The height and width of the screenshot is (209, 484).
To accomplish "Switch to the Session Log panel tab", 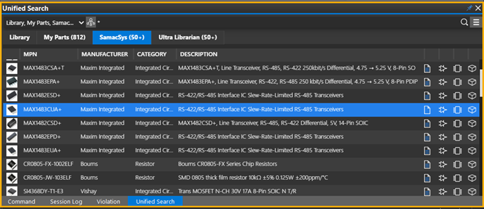I will pyautogui.click(x=66, y=202).
